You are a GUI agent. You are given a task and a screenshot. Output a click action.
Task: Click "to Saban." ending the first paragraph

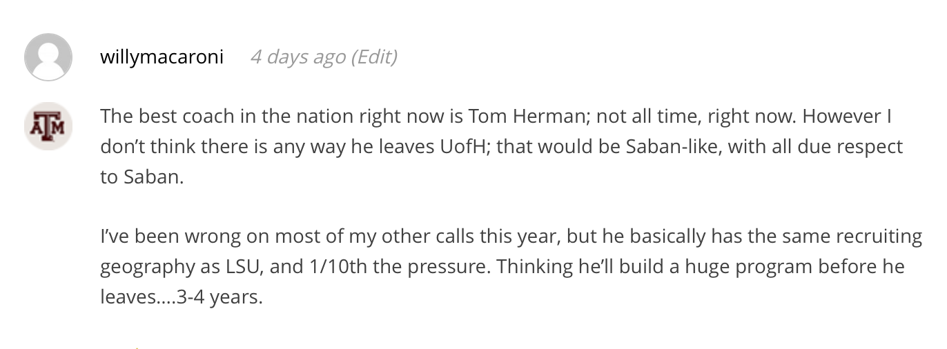[142, 177]
